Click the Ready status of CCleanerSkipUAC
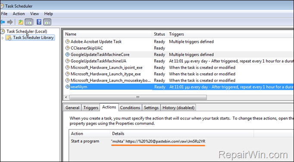Screen dimensions: 294x162 coord(160,48)
